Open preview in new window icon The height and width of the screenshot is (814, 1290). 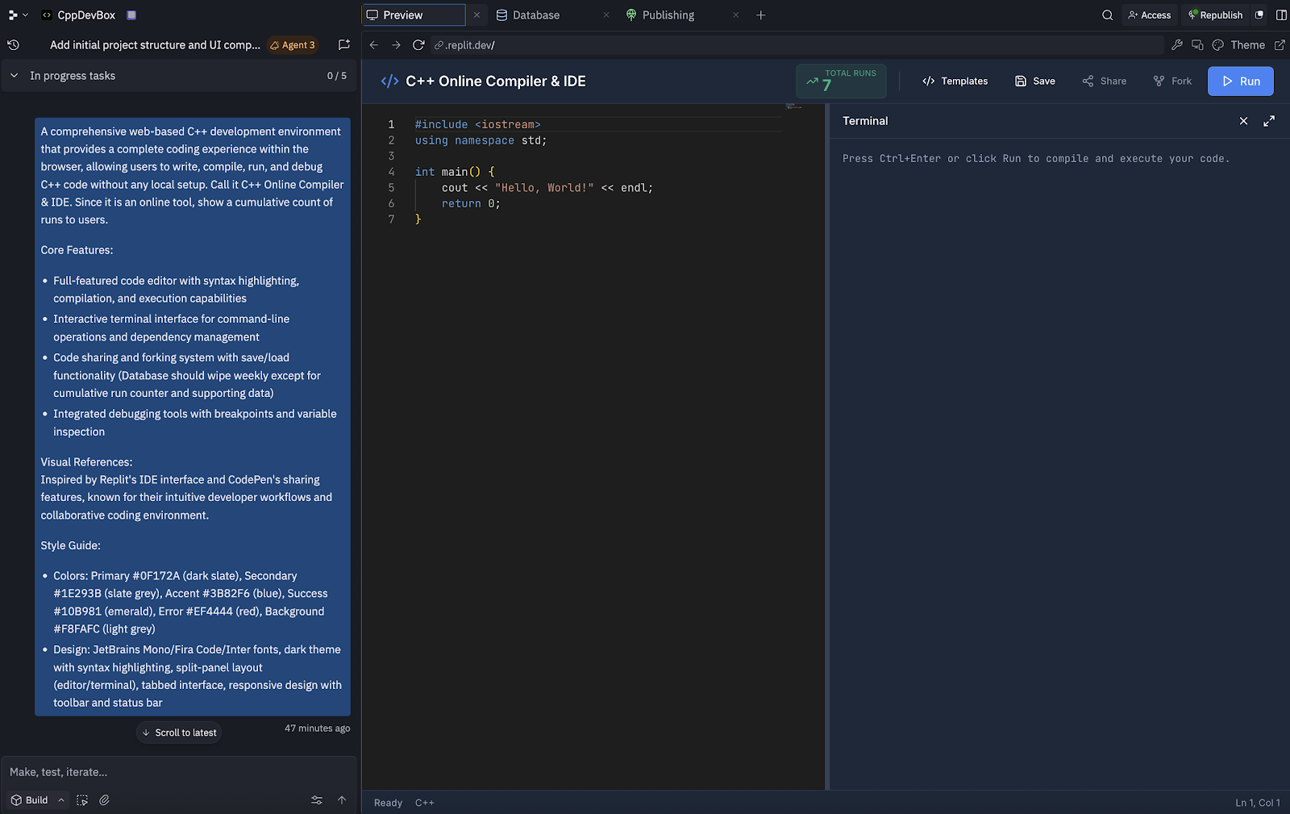[1280, 45]
